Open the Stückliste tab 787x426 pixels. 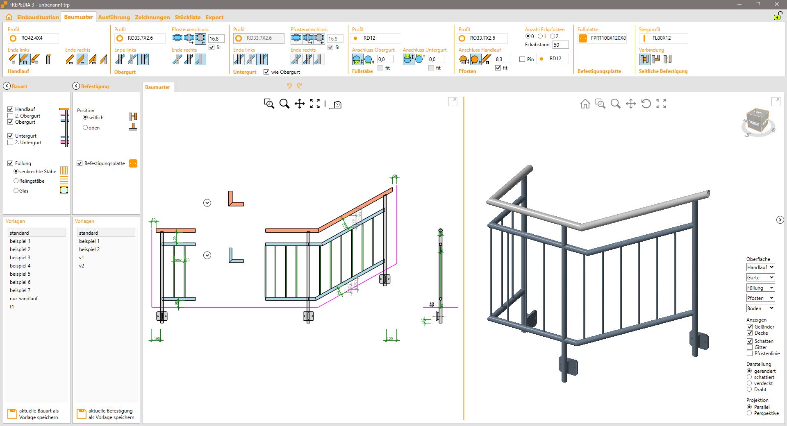(187, 17)
